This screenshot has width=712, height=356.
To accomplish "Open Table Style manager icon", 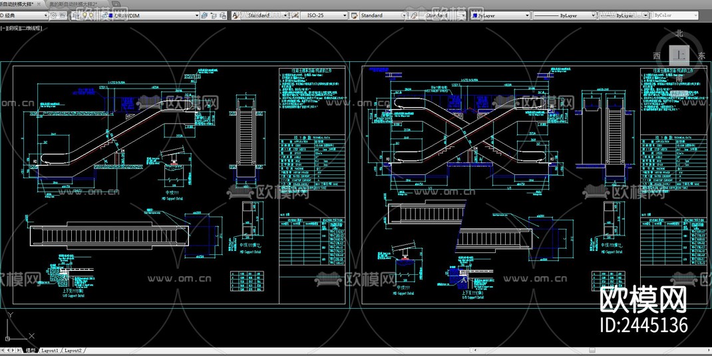I will click(x=355, y=15).
